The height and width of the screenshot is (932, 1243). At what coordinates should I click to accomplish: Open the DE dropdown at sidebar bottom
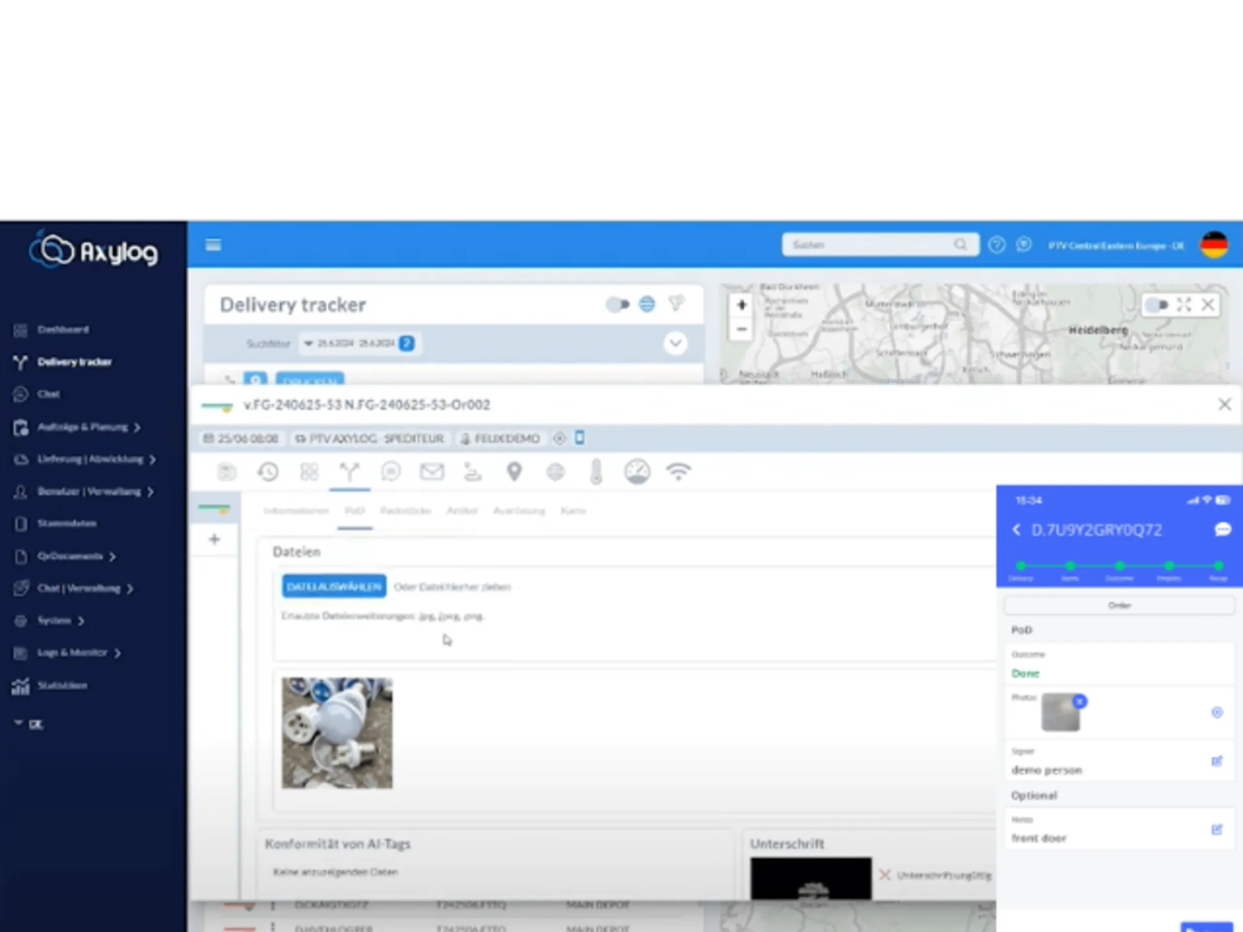click(x=28, y=724)
